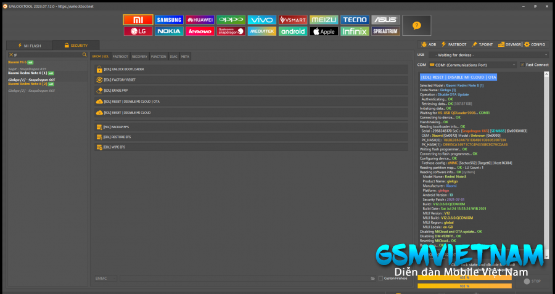Select the MediaTek logo
The width and height of the screenshot is (555, 294).
(262, 31)
